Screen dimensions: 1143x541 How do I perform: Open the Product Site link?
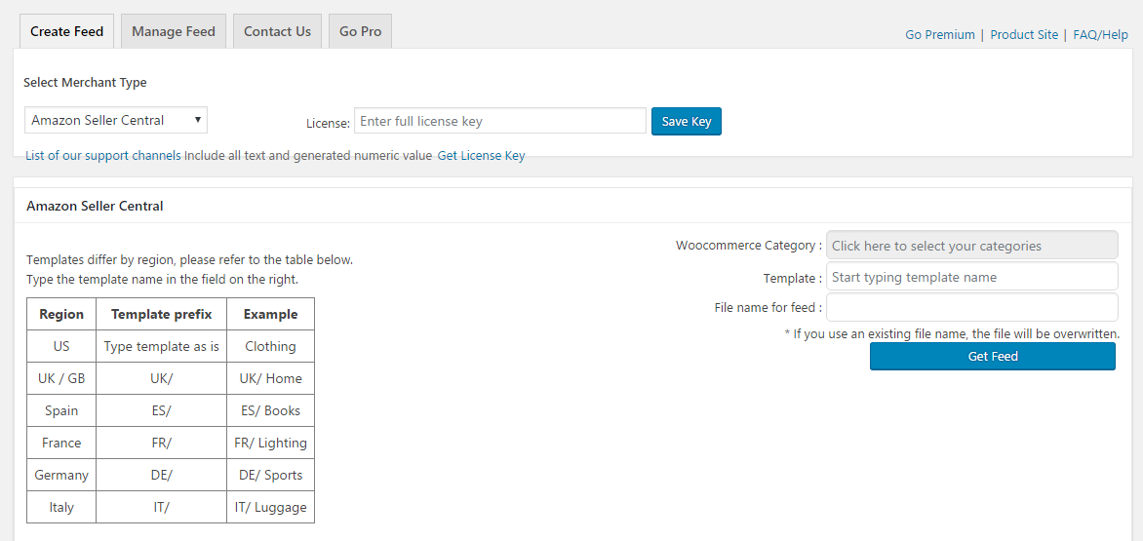coord(1024,34)
